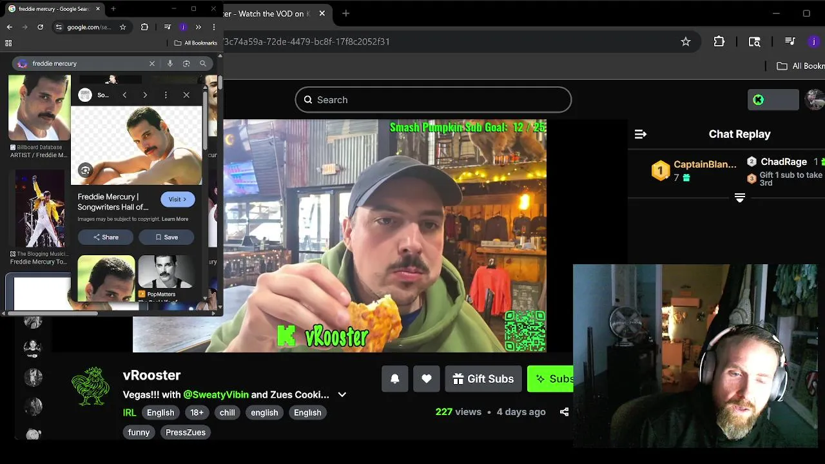
Task: Show hidden toolbar items double-chevron in small window
Action: point(199,27)
